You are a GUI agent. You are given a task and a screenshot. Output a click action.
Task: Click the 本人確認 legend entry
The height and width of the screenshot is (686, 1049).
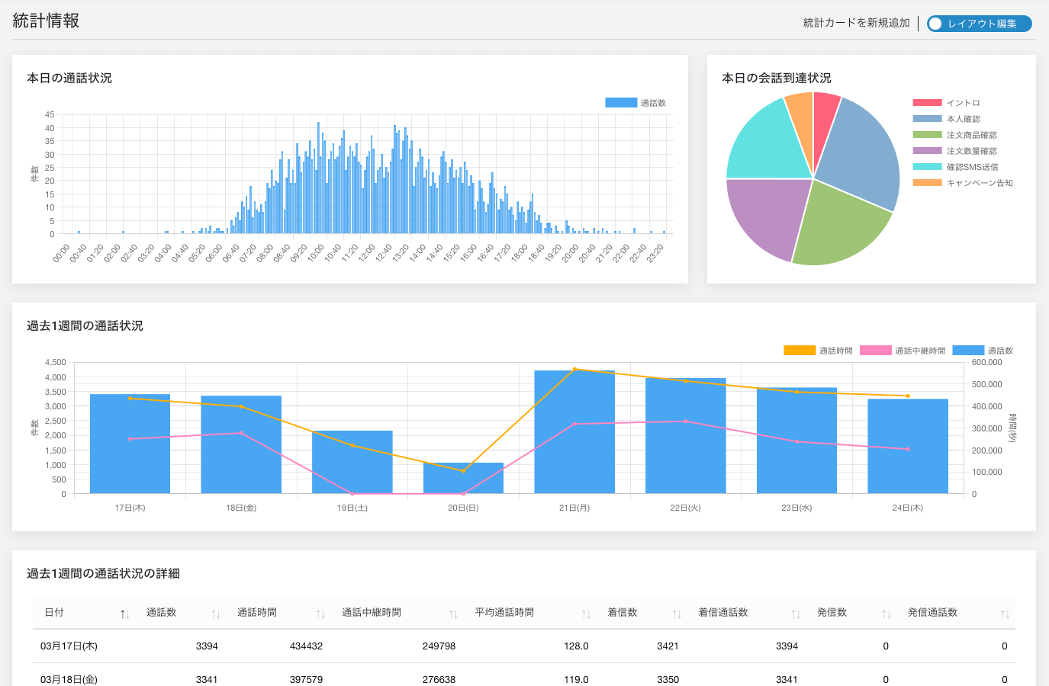coord(963,119)
